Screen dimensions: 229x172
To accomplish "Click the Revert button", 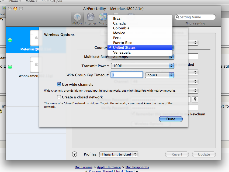I will point(177,154).
